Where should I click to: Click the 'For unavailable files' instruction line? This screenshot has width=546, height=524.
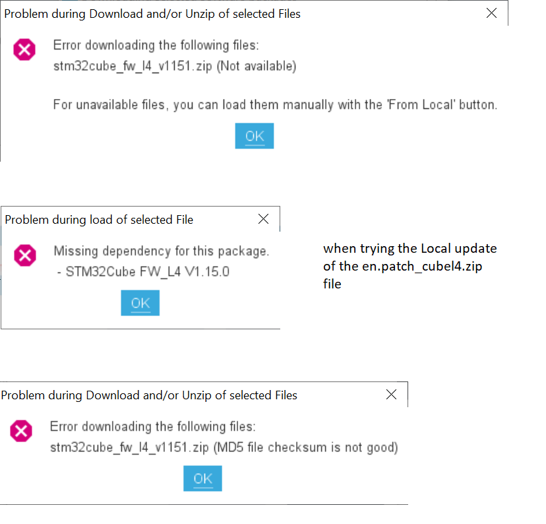275,104
